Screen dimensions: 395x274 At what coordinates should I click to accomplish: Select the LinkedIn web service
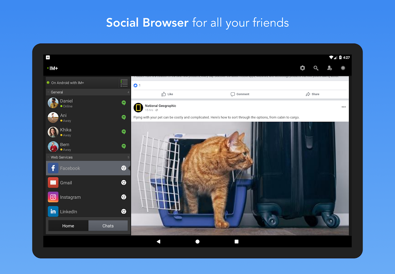point(88,211)
